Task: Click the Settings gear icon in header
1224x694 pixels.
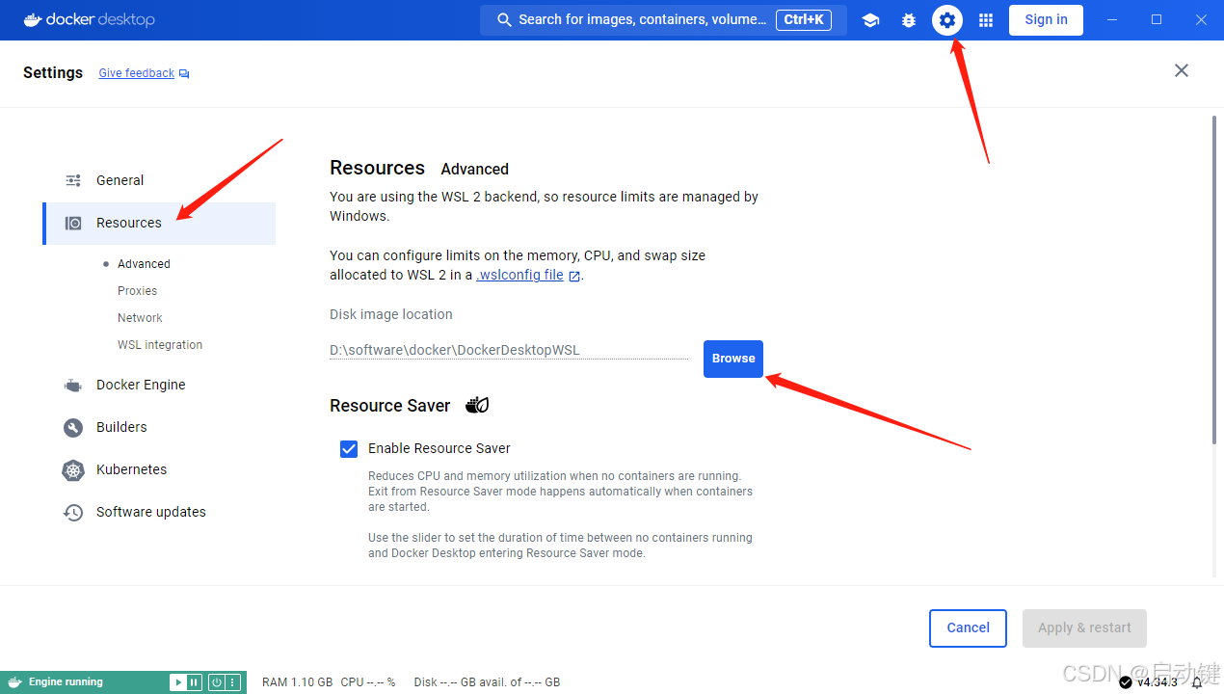Action: coord(947,20)
